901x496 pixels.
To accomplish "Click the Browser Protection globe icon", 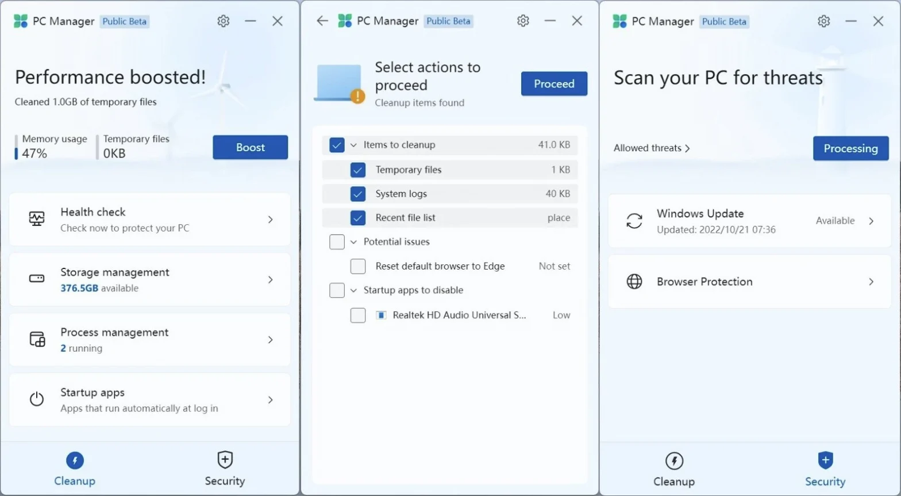I will tap(634, 282).
